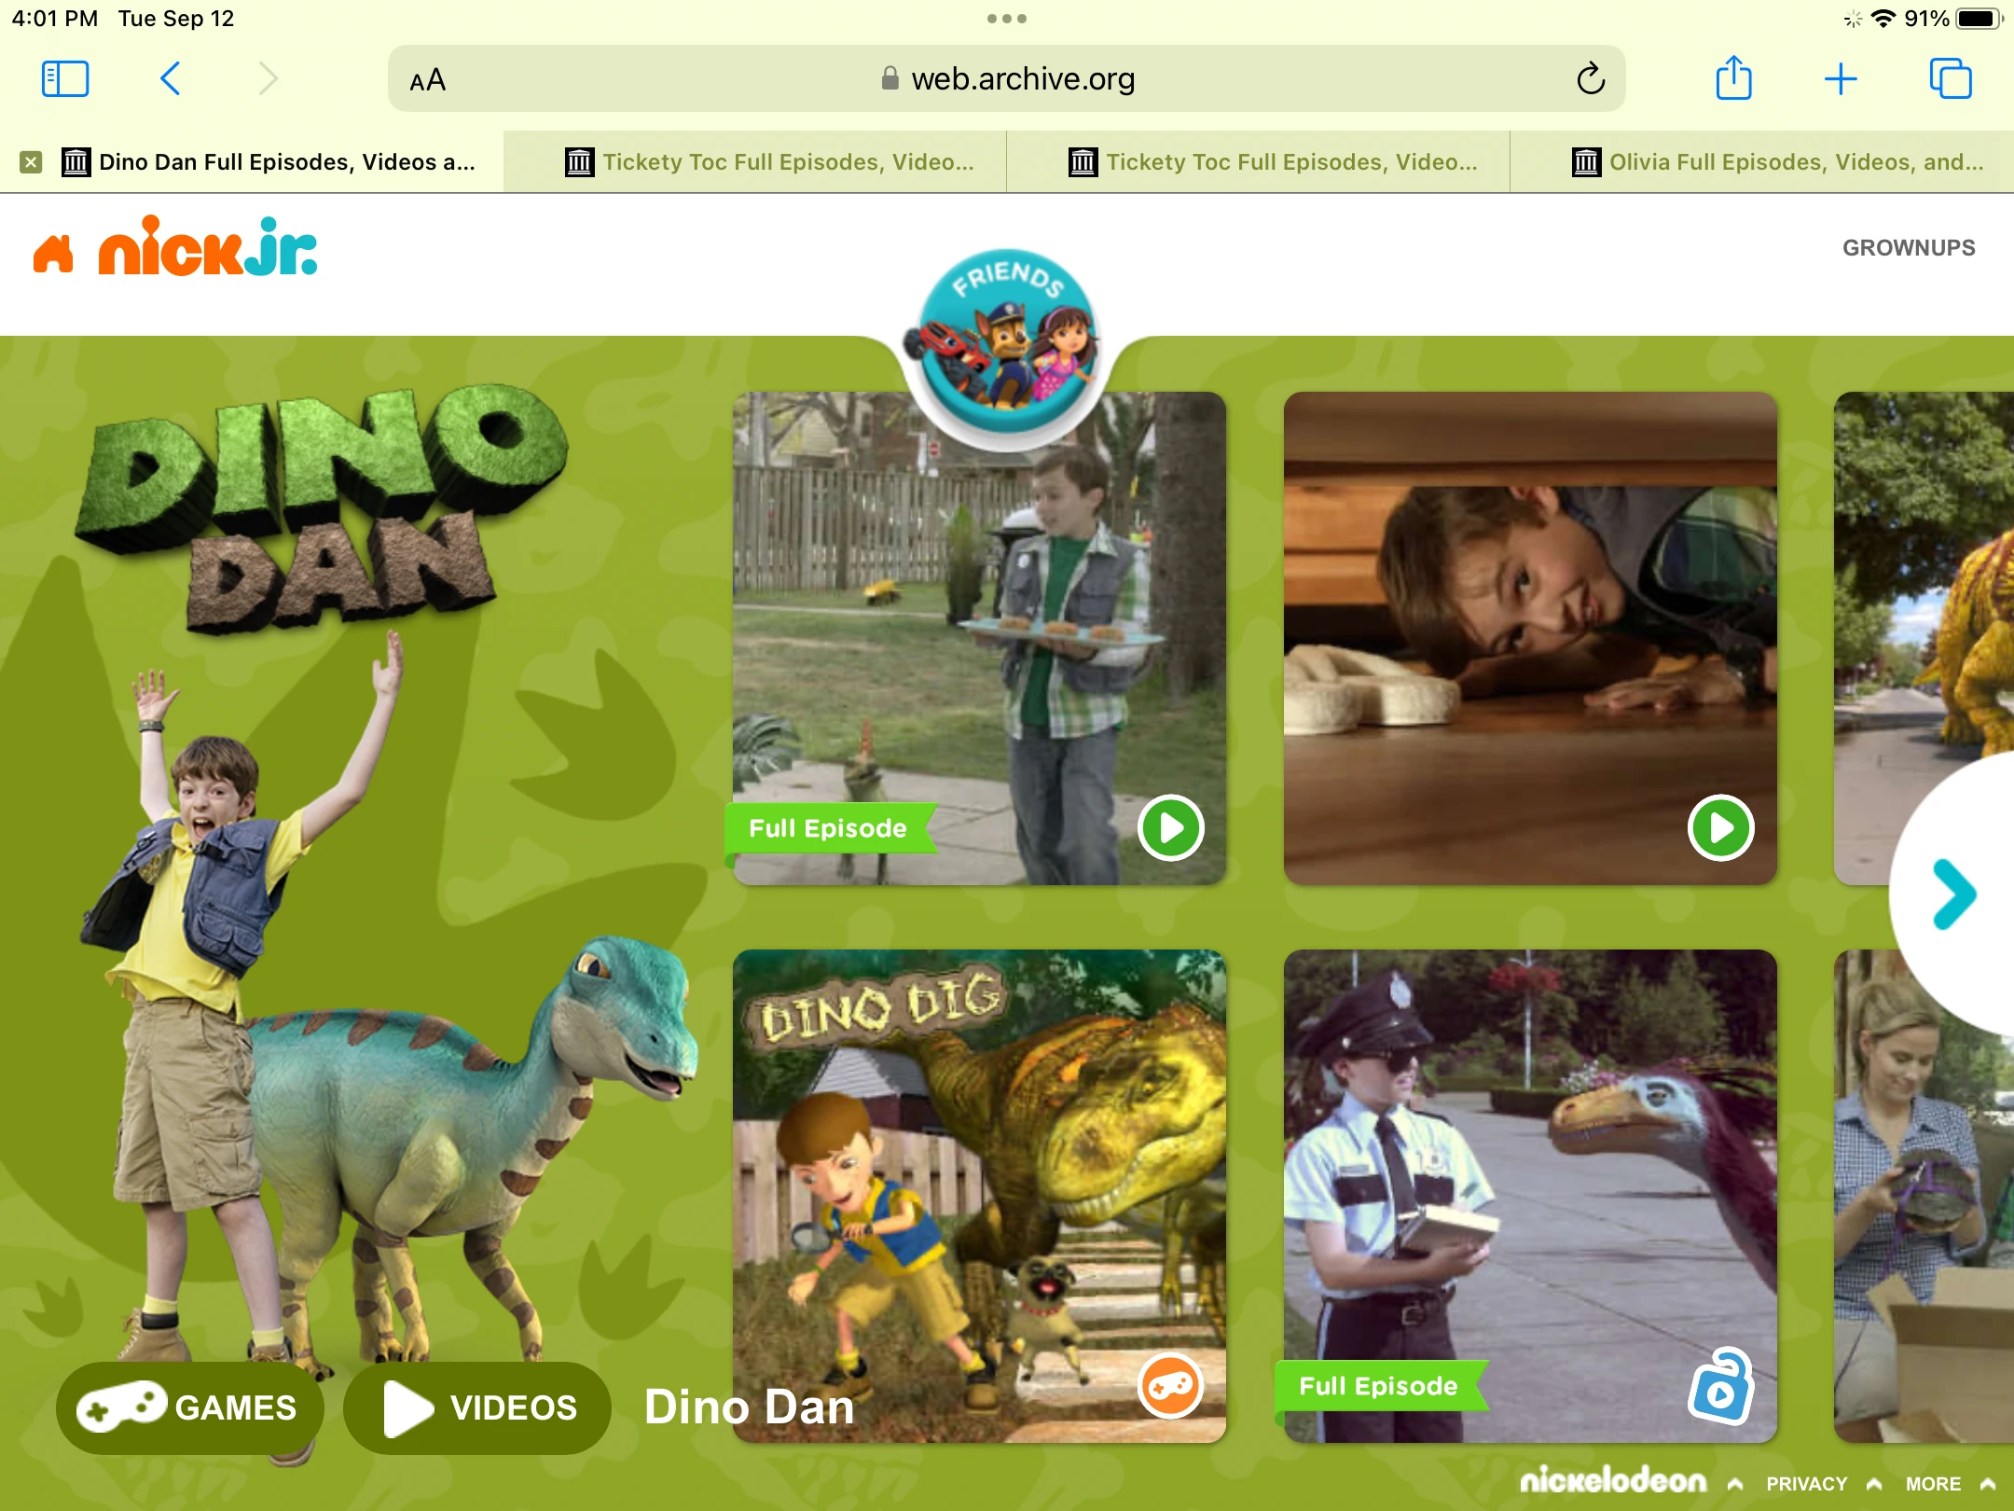This screenshot has width=2014, height=1511.
Task: Open the share sheet icon
Action: [x=1733, y=79]
